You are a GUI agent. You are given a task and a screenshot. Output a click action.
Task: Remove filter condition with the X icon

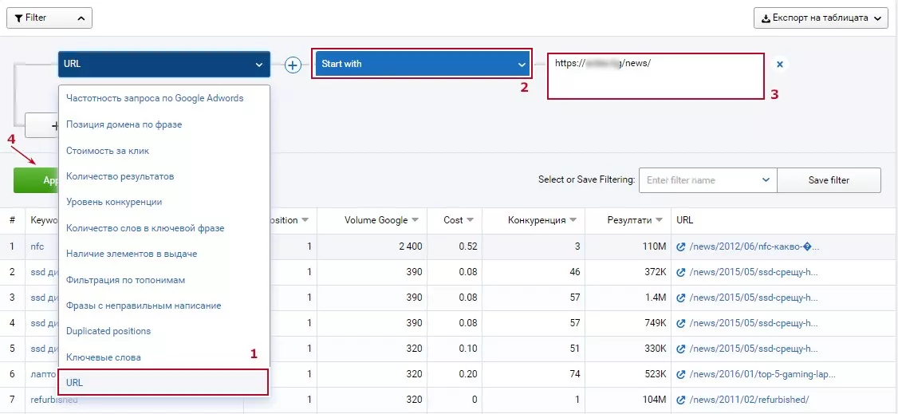point(779,65)
